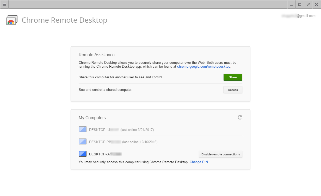Select the DESKTOP-PB computer last online 12/16/2016
321x196 pixels.
click(x=123, y=142)
